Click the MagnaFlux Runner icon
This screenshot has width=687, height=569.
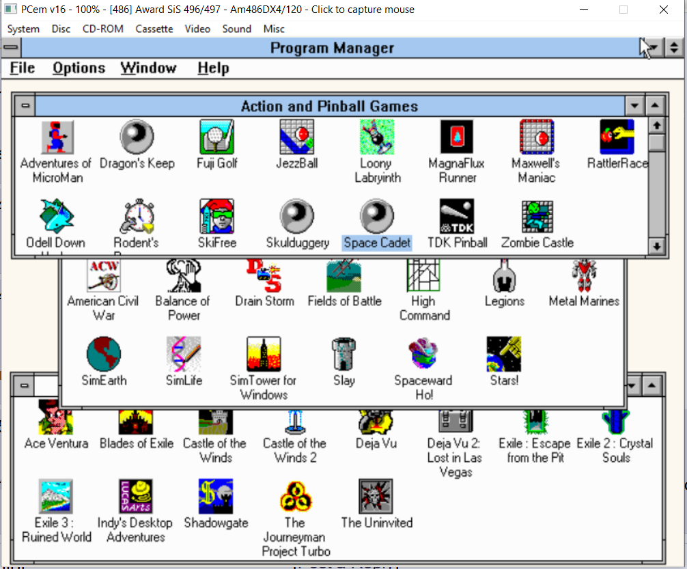(457, 137)
